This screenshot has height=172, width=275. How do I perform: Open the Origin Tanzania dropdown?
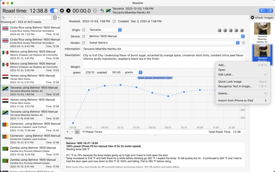(x=105, y=30)
